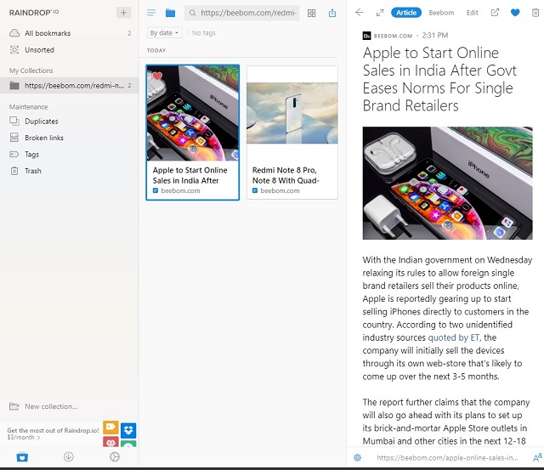544x470 pixels.
Task: Open settings gear in sidebar bottom bar
Action: pyautogui.click(x=115, y=457)
